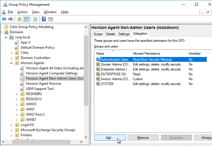Click the Back arrow toolbar icon
This screenshot has width=212, height=146.
(x=4, y=19)
